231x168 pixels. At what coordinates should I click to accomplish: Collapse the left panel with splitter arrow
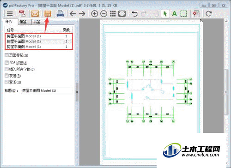[77, 92]
